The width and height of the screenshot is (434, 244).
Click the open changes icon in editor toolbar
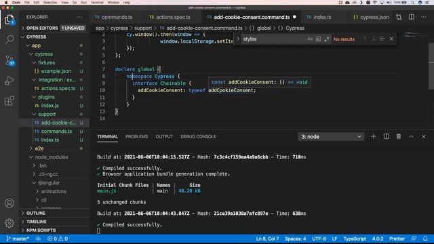click(x=399, y=17)
